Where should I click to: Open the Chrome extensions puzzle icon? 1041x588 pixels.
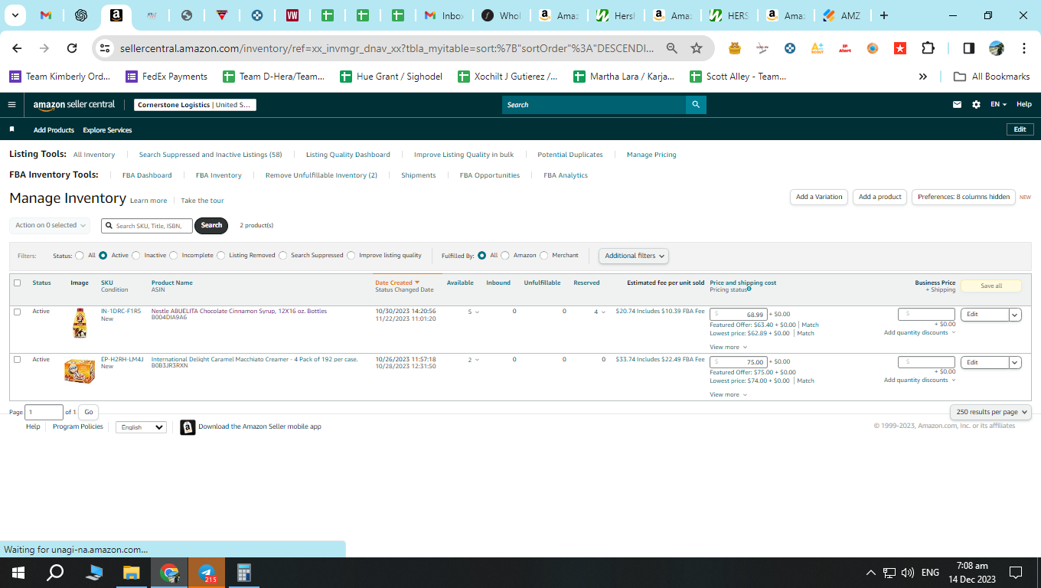click(928, 48)
